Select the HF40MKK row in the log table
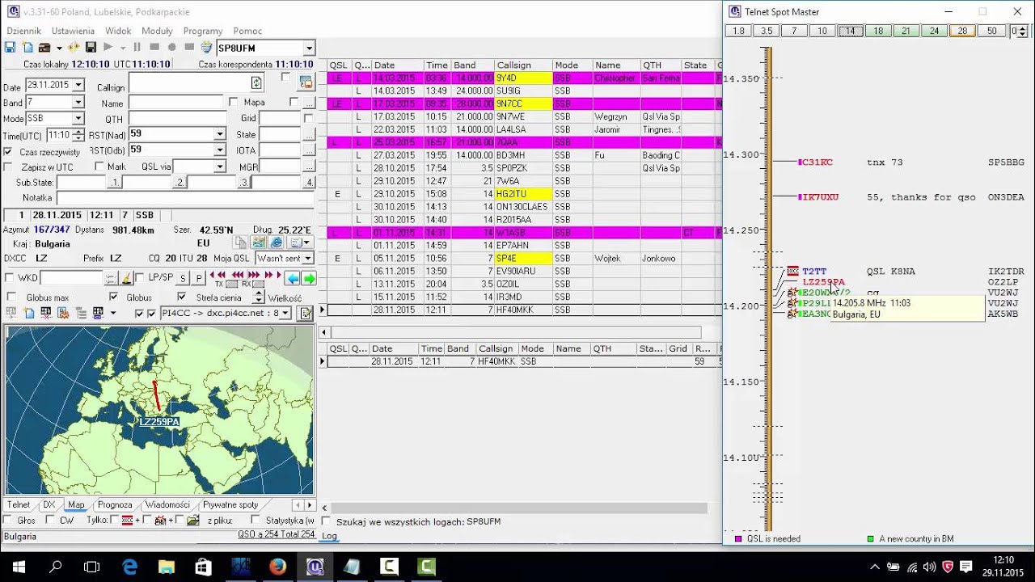The height and width of the screenshot is (582, 1035). [524, 310]
